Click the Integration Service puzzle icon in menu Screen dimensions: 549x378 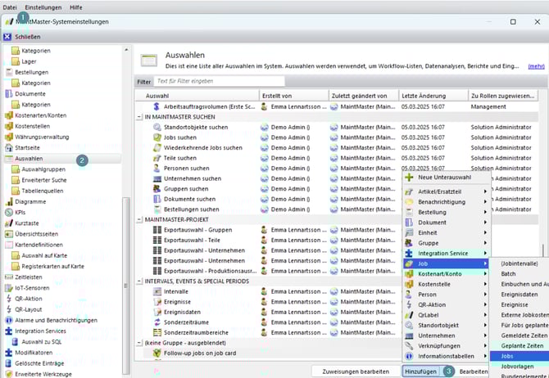pyautogui.click(x=410, y=254)
